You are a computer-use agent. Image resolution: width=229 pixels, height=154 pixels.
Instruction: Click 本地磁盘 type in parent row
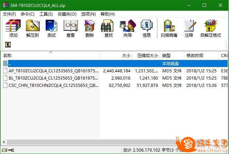pyautogui.click(x=171, y=64)
